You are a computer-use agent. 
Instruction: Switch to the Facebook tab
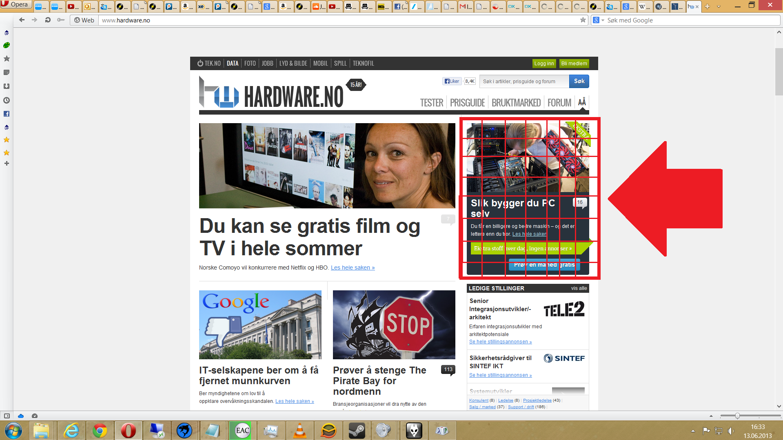tap(400, 7)
